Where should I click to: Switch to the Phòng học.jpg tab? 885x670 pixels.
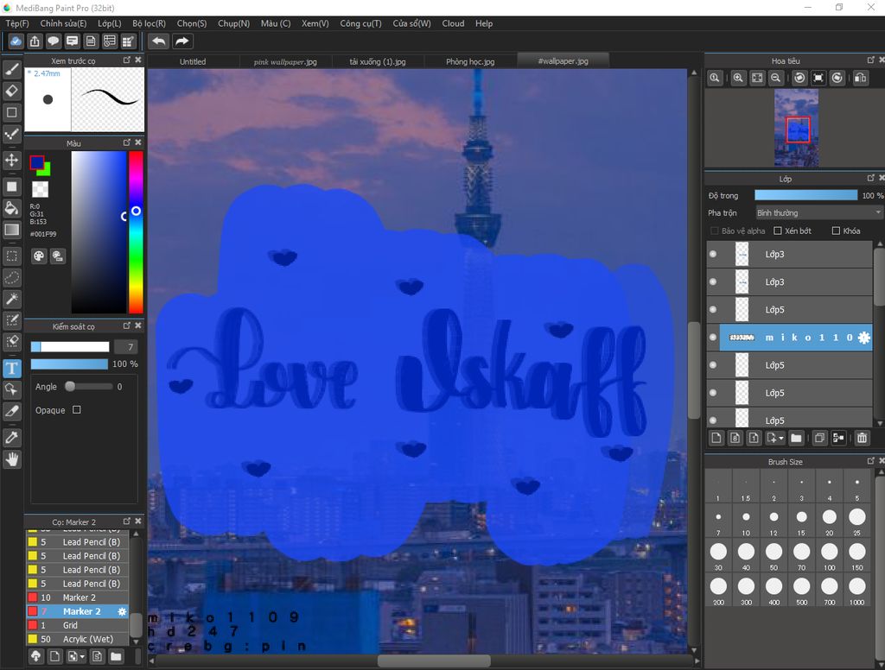pos(470,61)
